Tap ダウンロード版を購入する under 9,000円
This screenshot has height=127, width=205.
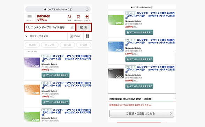(139, 86)
